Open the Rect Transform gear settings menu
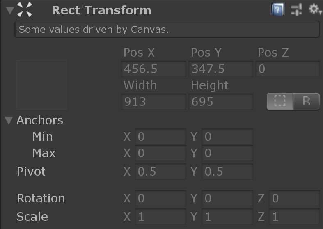Viewport: 323px width, 229px height. click(314, 9)
